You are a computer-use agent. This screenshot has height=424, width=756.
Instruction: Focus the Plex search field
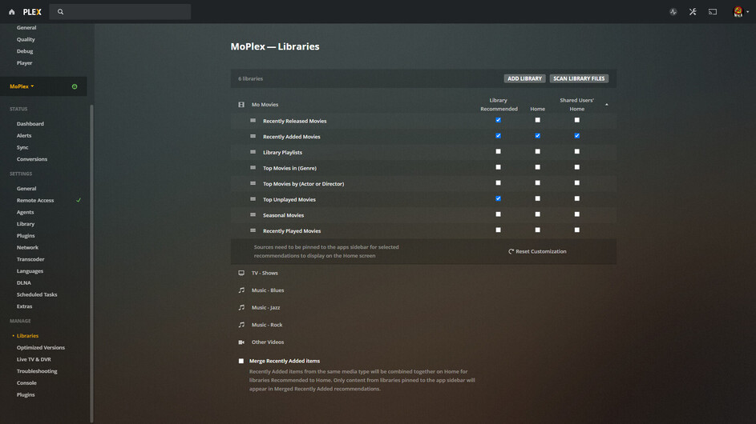(120, 12)
